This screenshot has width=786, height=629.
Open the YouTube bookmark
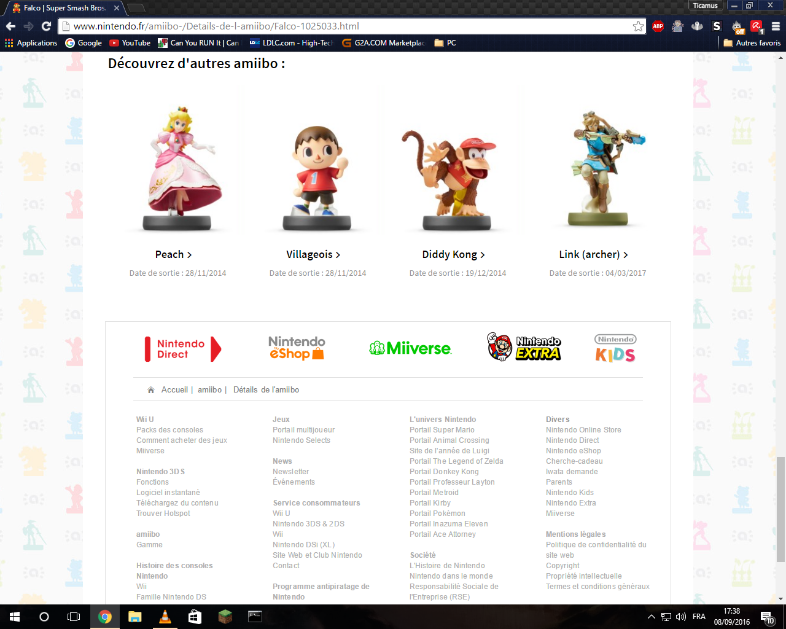click(130, 43)
